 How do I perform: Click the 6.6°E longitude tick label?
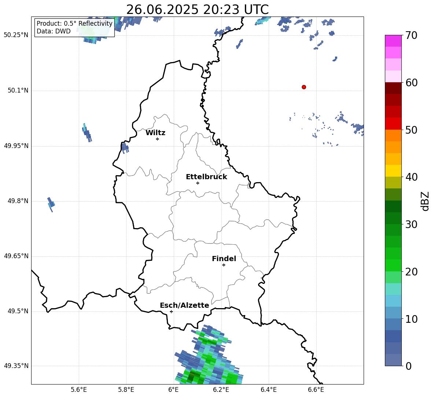coord(316,390)
